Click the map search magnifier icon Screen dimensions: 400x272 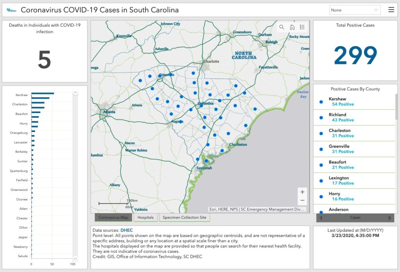(282, 27)
